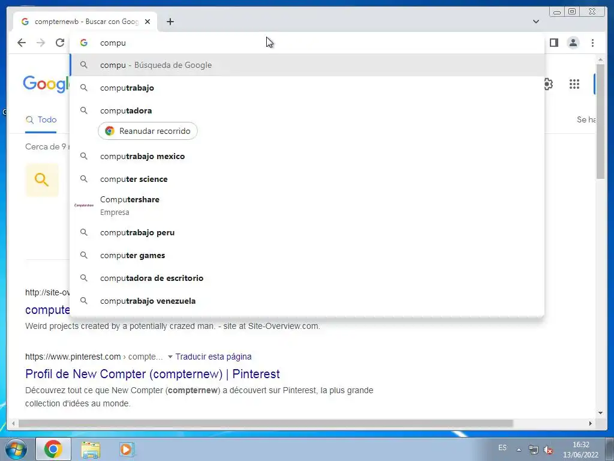The height and width of the screenshot is (461, 614).
Task: Show hidden tray icons arrow
Action: tap(519, 450)
